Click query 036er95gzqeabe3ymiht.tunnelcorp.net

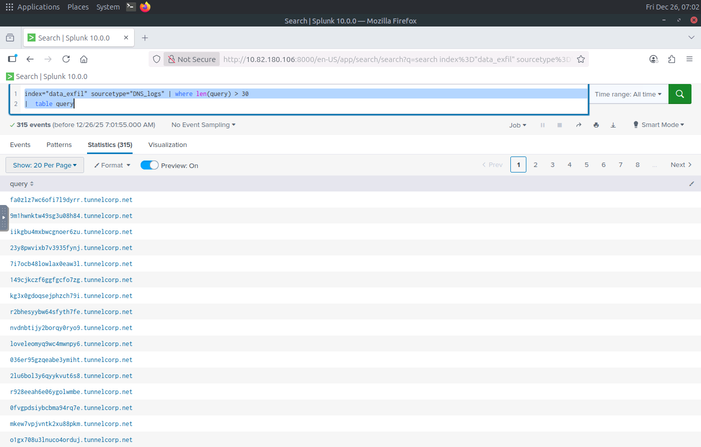pyautogui.click(x=71, y=360)
